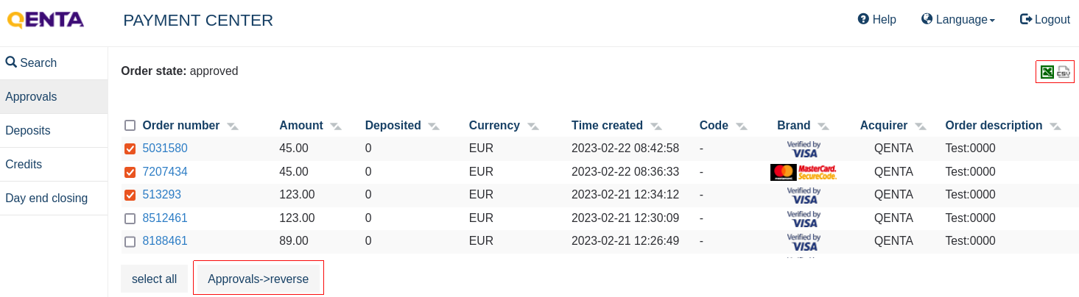The height and width of the screenshot is (297, 1079).
Task: Sort by Currency column arrows
Action: coord(533,126)
